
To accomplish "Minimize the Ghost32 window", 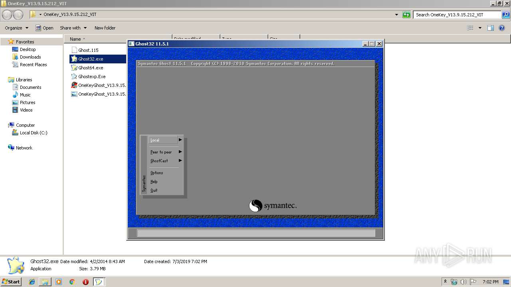I will click(x=365, y=44).
